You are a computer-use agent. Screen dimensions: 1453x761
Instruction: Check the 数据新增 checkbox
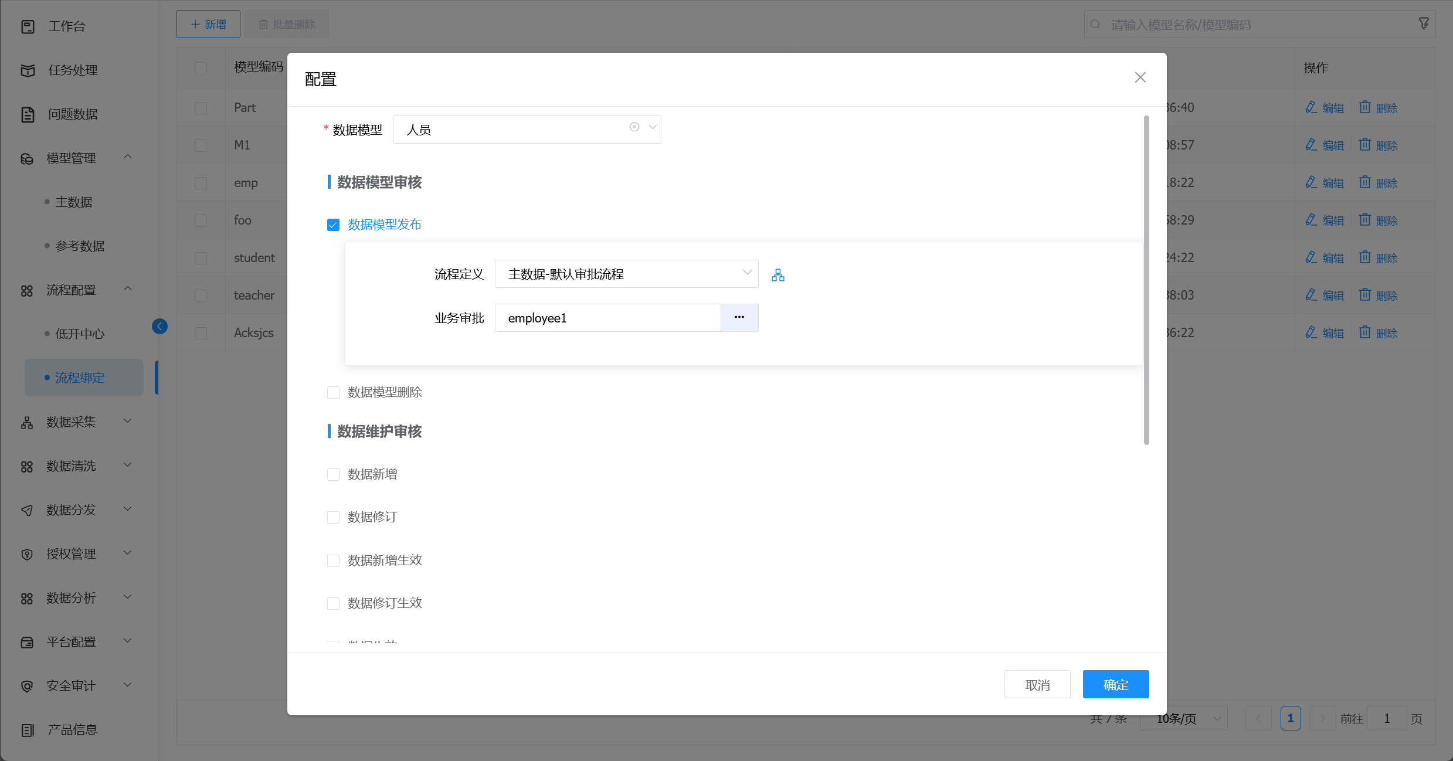[x=333, y=475]
